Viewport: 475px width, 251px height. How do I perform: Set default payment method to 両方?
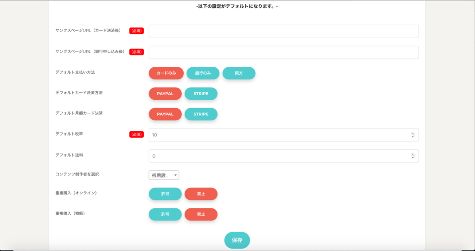tap(239, 73)
